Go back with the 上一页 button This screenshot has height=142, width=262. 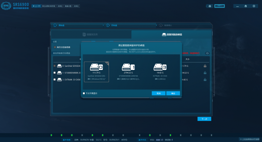coord(36,6)
